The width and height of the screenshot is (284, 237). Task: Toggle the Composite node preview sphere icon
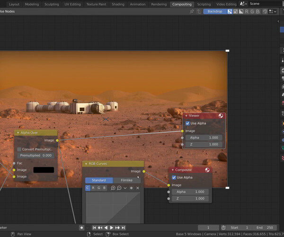[207, 170]
